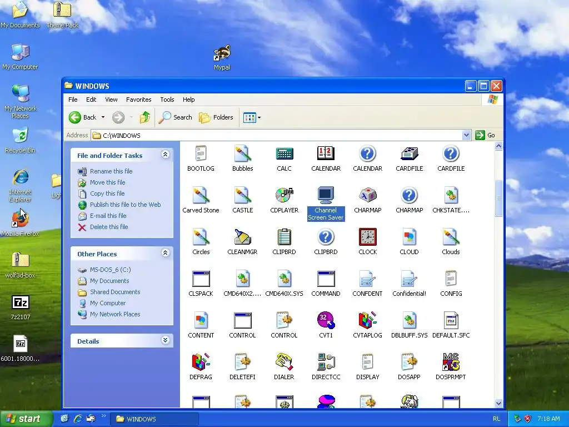The height and width of the screenshot is (427, 569).
Task: Select the DEFAULT.SFC file
Action: tap(451, 325)
